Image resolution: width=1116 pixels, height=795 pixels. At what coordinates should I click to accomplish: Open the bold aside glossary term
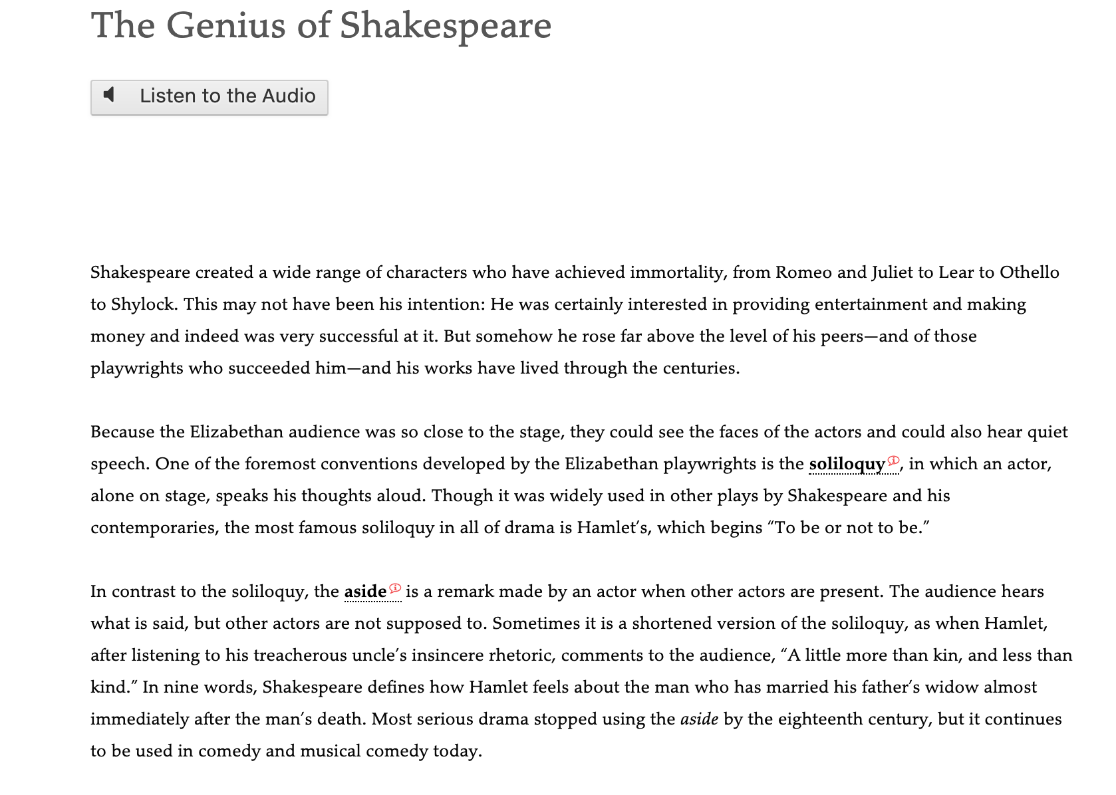(365, 592)
